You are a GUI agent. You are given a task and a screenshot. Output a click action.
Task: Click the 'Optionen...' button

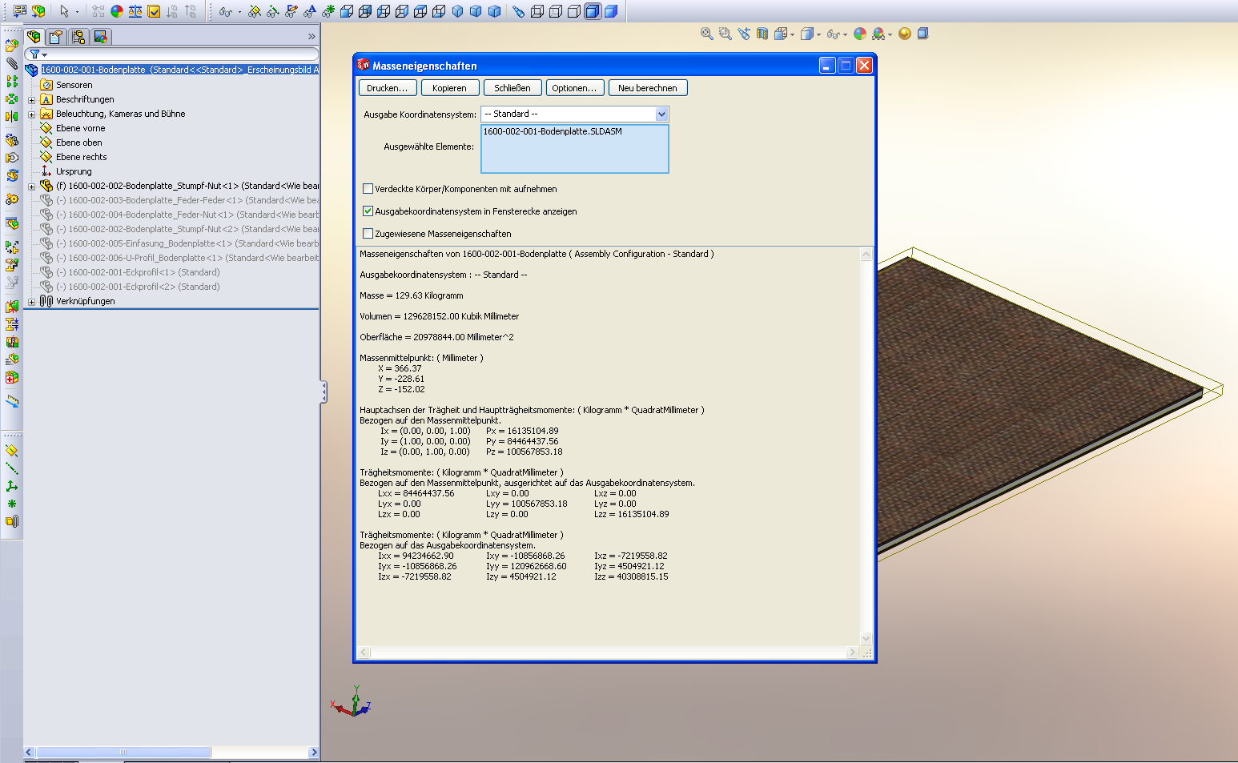point(573,88)
